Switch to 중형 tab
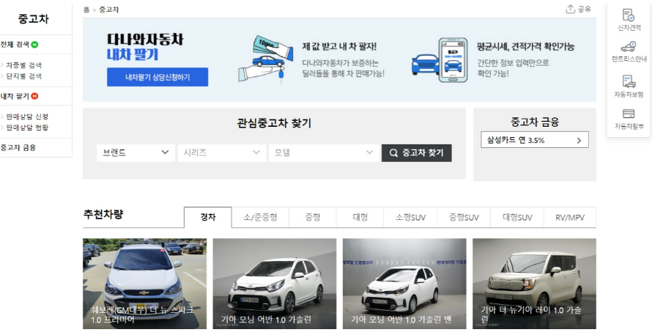 pos(313,217)
